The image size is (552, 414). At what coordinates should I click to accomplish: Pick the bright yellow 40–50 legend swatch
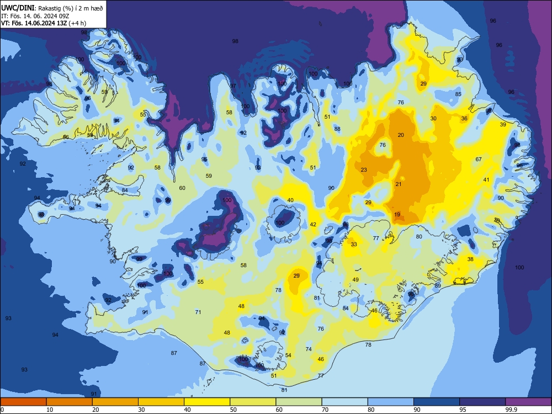pyautogui.click(x=207, y=402)
